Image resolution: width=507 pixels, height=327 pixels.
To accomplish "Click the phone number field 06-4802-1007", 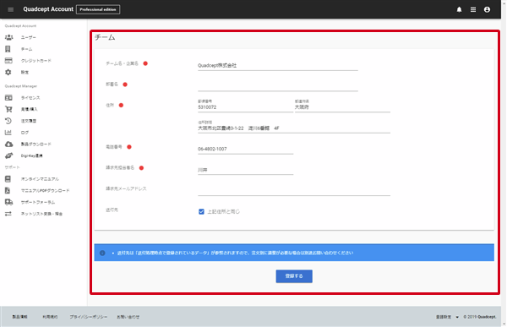I will 245,149.
